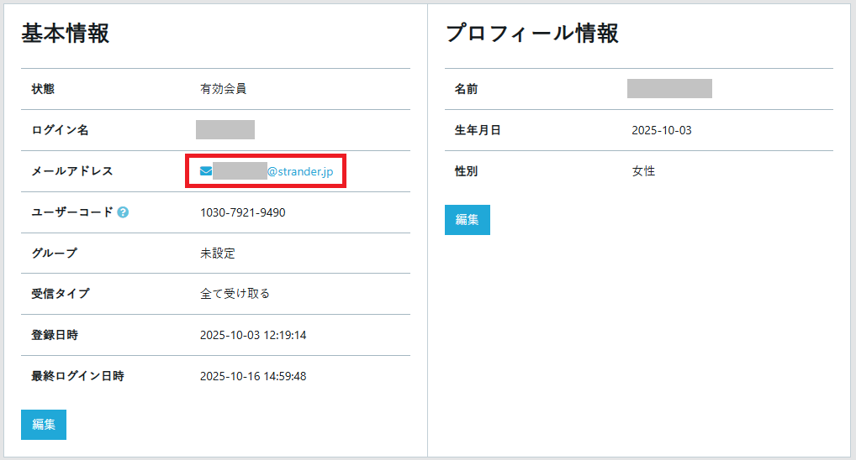The image size is (856, 460).
Task: Click the プロフィール情報 section heading
Action: coord(531,34)
